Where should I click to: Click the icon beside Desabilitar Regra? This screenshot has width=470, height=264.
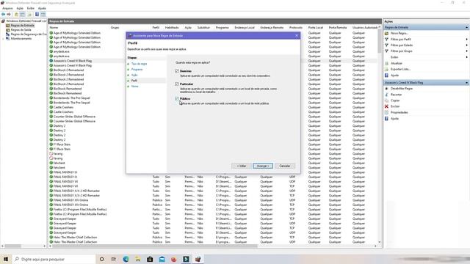coord(387,89)
